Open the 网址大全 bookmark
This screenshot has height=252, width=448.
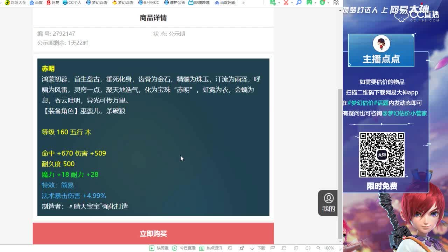(15, 2)
